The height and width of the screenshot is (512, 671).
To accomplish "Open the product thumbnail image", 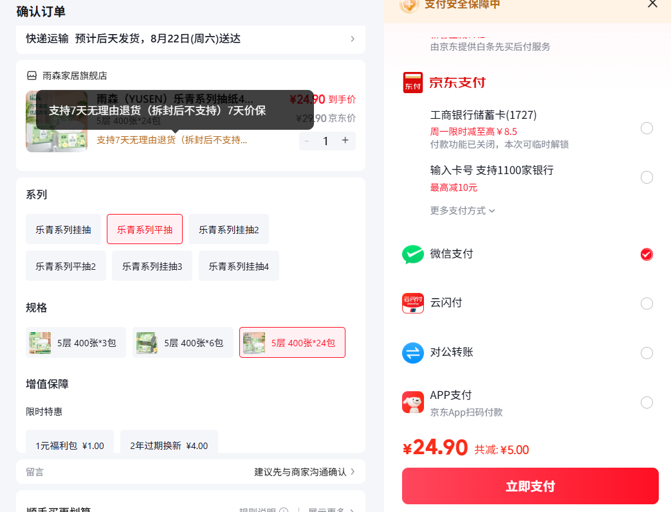I will [57, 121].
